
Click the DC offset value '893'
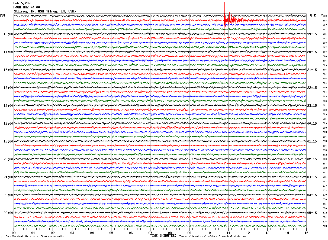324,43
